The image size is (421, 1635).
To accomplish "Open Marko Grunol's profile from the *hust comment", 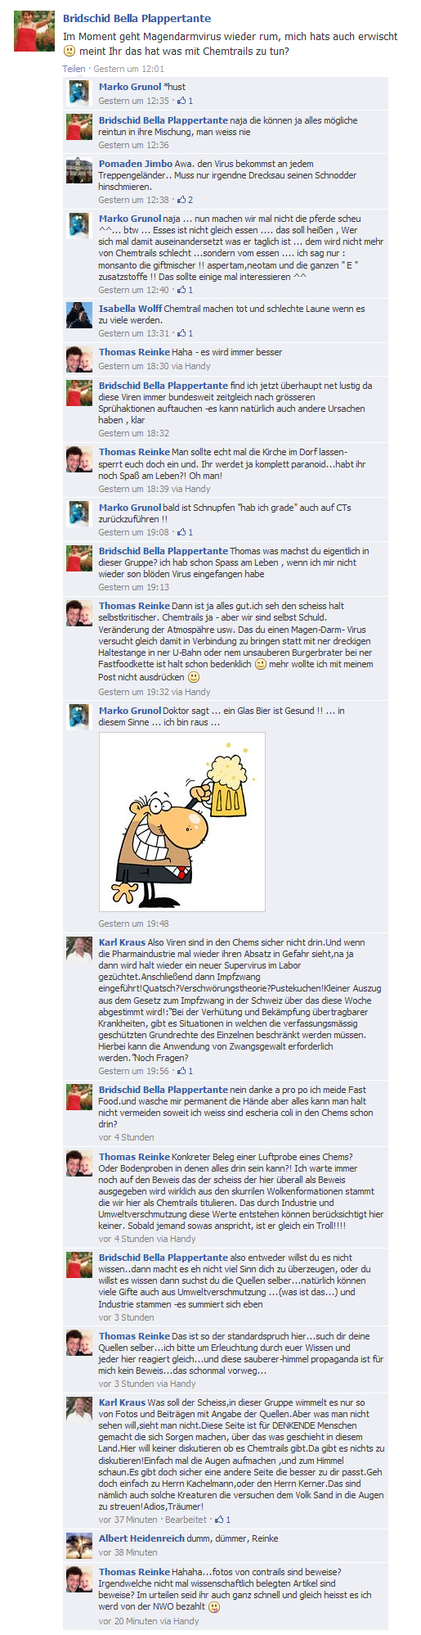I will pyautogui.click(x=130, y=87).
